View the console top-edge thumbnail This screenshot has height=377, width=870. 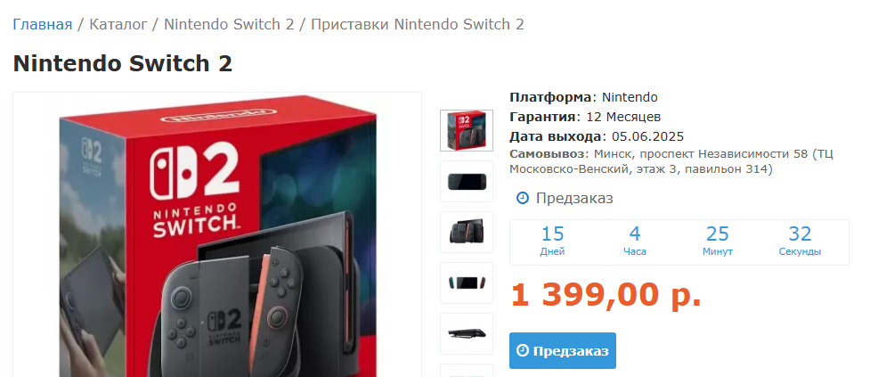(x=467, y=333)
